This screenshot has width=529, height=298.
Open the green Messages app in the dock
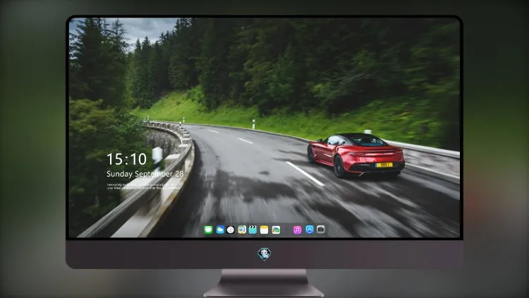(208, 230)
